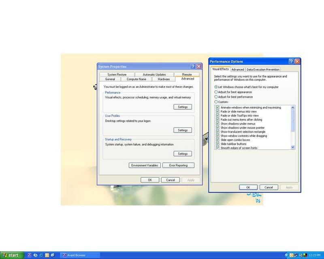
Task: Open Internet Explorer from the quick launch bar
Action: pyautogui.click(x=41, y=255)
